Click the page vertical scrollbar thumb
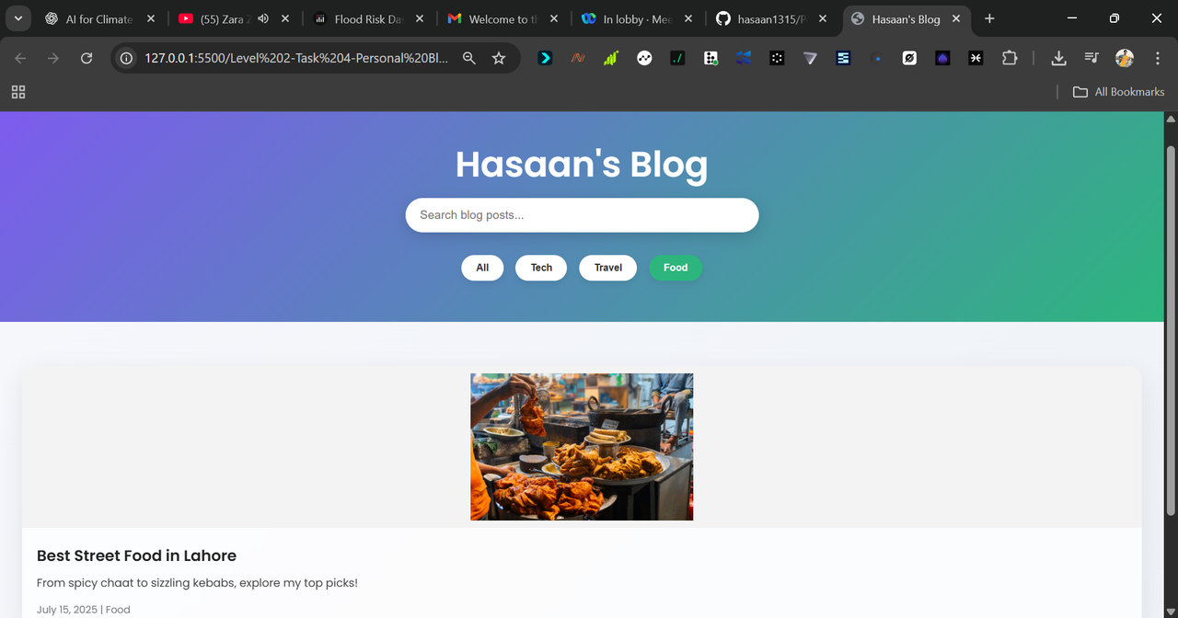The image size is (1178, 618). pyautogui.click(x=1171, y=331)
